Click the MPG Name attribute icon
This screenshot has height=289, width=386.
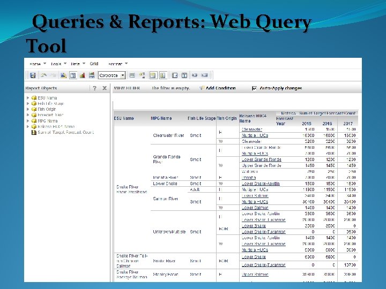click(x=34, y=121)
